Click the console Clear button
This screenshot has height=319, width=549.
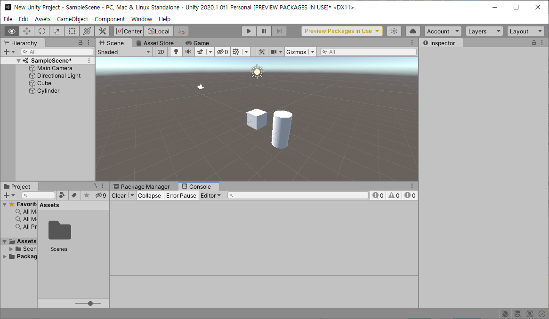click(x=119, y=196)
